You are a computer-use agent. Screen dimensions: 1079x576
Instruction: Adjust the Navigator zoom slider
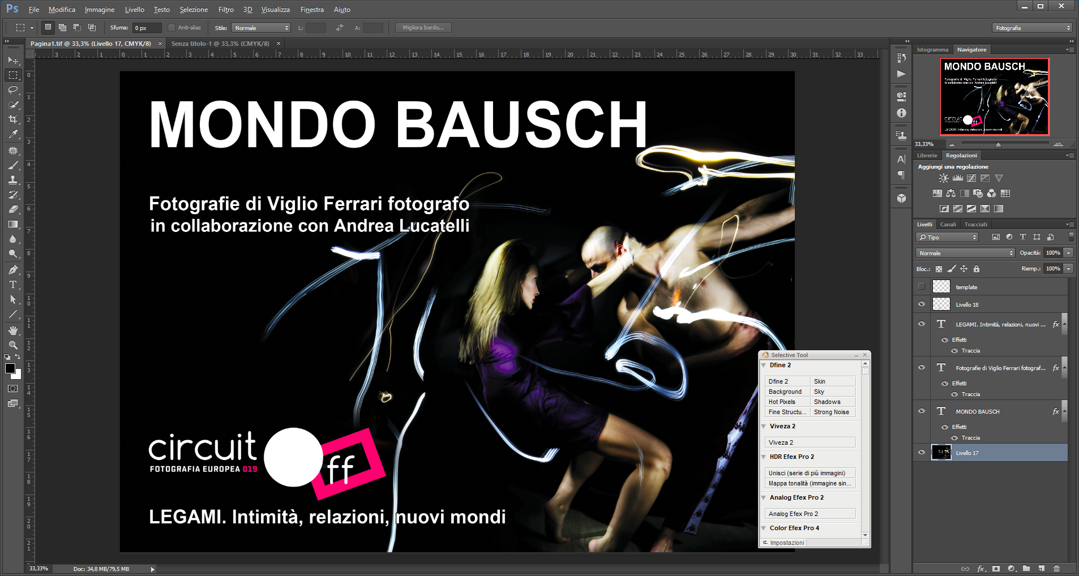(x=998, y=144)
